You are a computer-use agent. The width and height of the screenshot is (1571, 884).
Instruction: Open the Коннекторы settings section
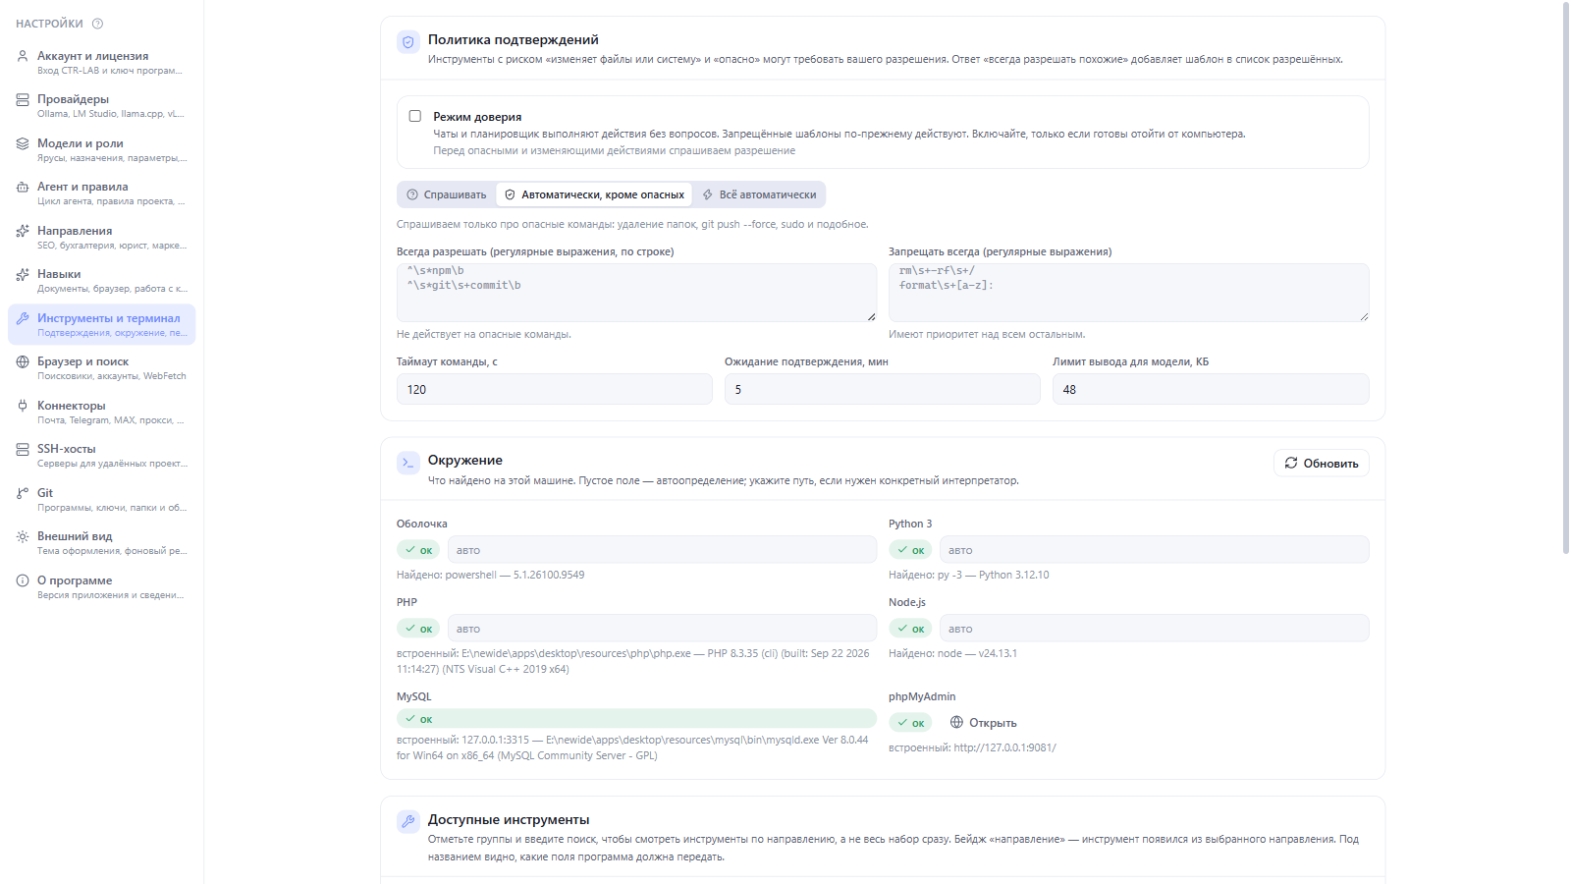pyautogui.click(x=102, y=412)
